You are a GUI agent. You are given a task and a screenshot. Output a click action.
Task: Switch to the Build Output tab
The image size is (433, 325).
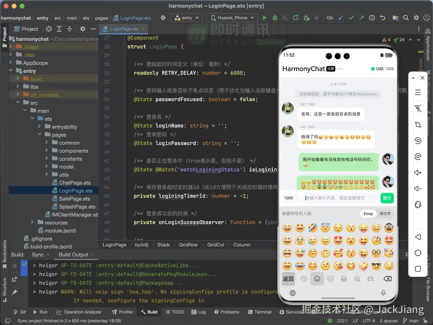coord(73,255)
